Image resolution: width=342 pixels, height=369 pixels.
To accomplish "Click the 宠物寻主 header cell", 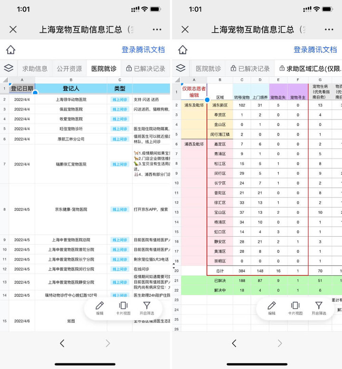I will coord(298,91).
